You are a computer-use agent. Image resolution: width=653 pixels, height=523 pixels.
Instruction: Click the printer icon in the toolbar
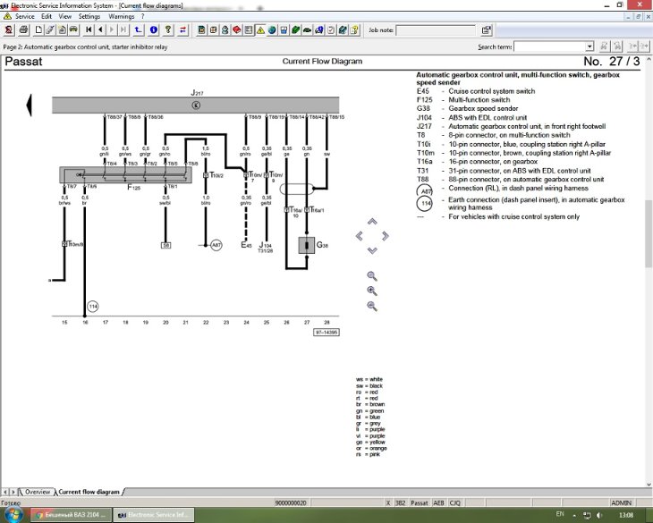tap(23, 30)
